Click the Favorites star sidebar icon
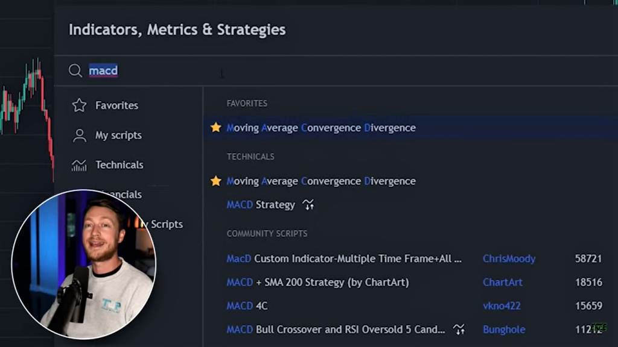This screenshot has width=618, height=347. coord(79,105)
